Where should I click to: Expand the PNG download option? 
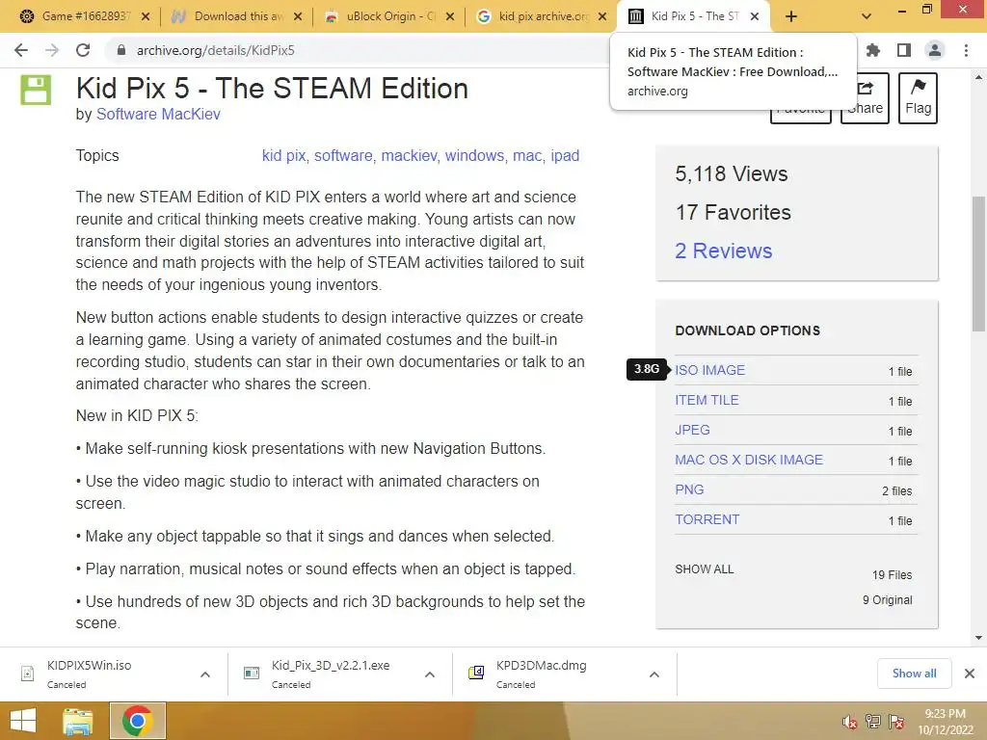(x=689, y=489)
